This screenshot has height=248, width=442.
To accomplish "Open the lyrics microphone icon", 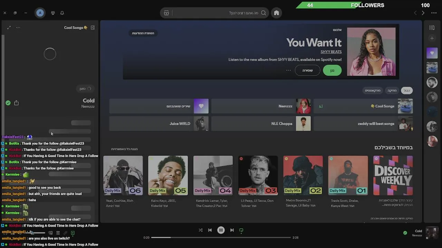I will coord(65,233).
